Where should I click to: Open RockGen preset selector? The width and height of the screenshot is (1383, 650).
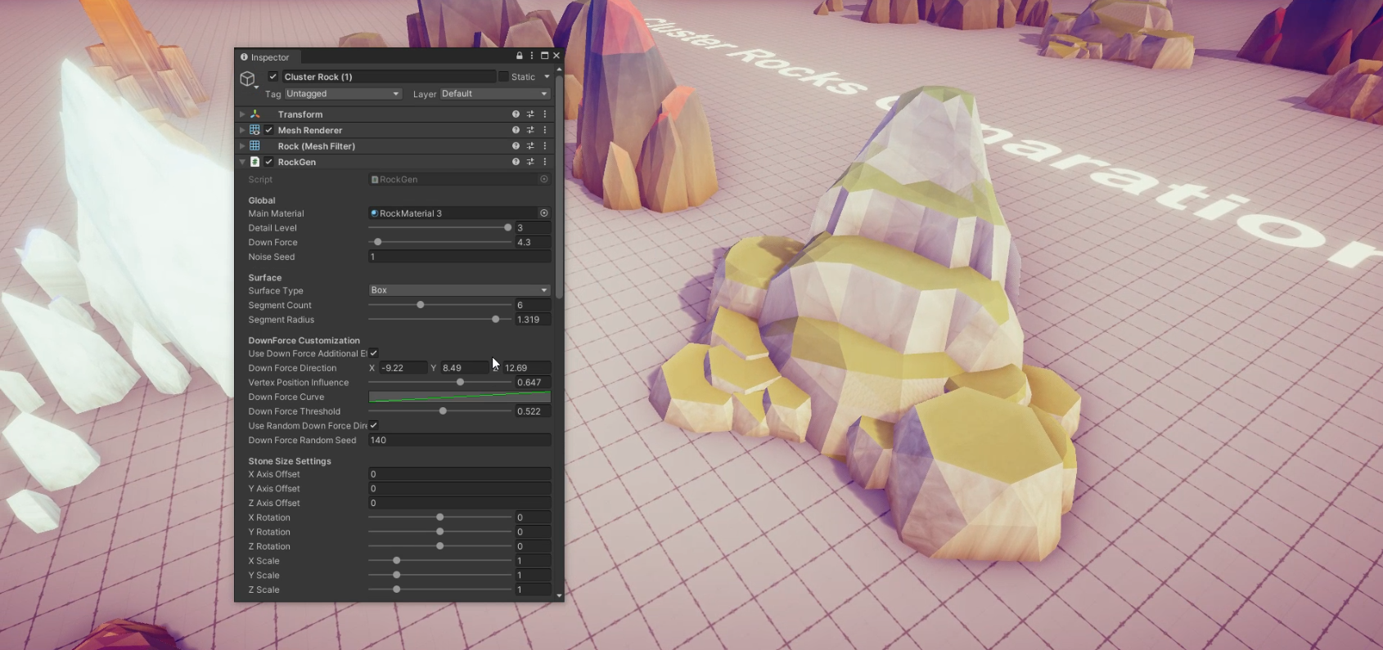tap(530, 162)
